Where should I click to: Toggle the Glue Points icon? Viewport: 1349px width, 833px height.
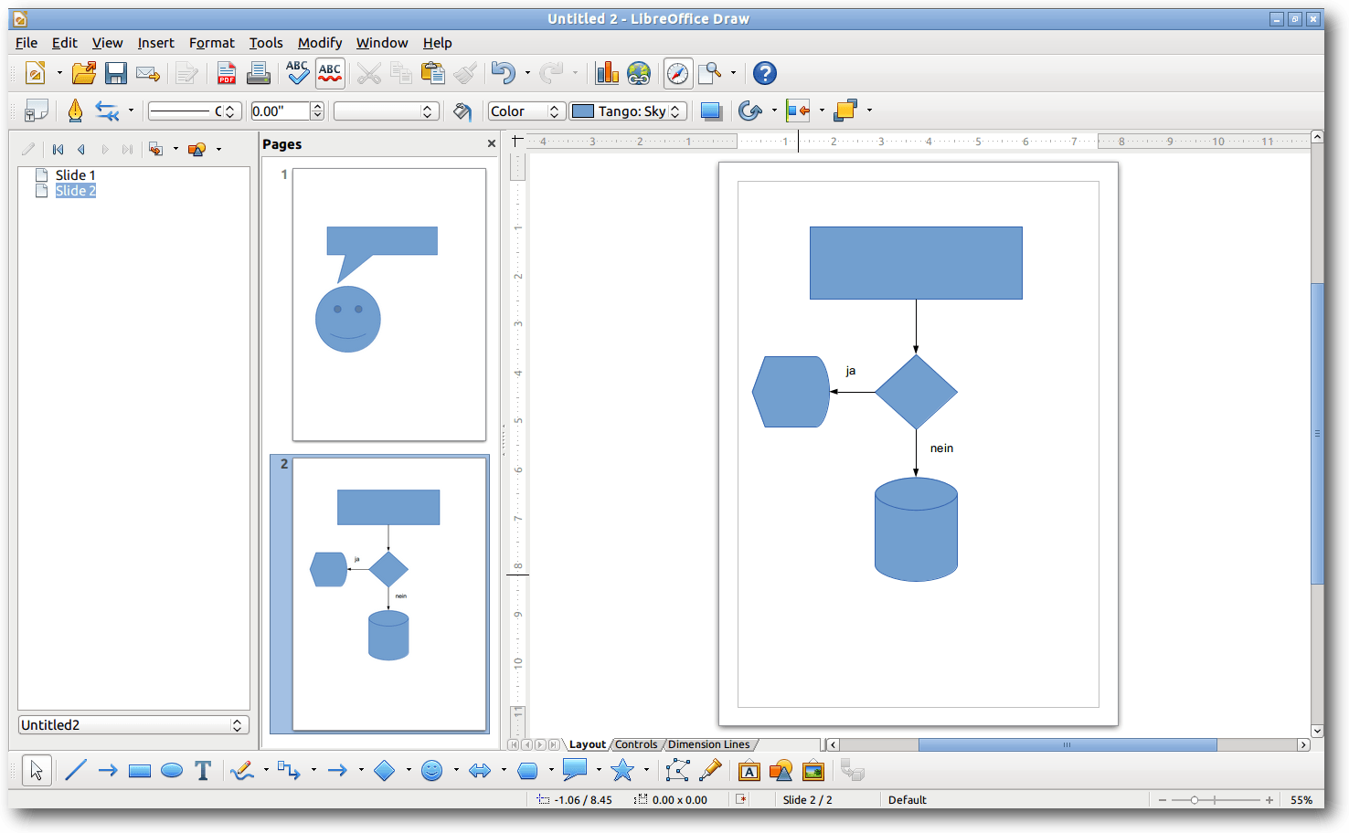pos(710,771)
